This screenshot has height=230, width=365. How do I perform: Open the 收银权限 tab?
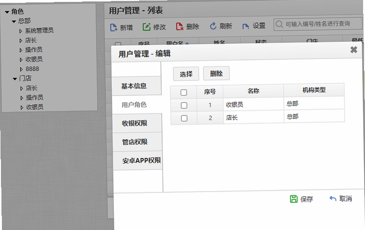pyautogui.click(x=137, y=123)
